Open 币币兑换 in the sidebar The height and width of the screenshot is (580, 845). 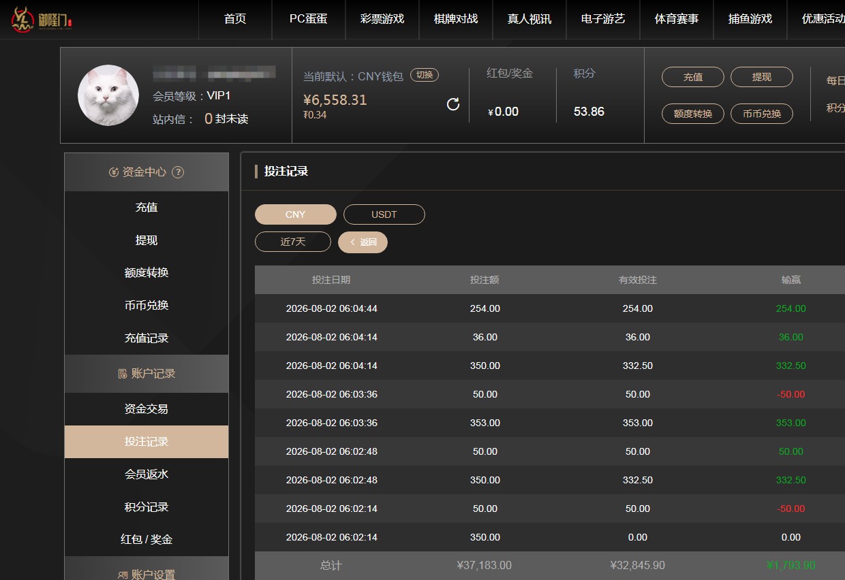[x=147, y=306]
